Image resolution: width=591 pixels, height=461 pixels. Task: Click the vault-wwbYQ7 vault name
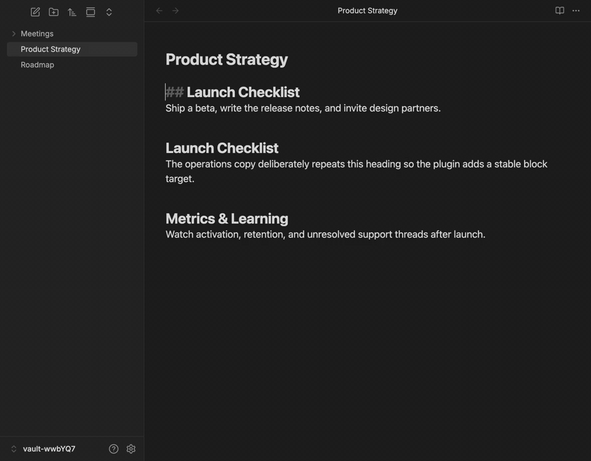coord(49,449)
